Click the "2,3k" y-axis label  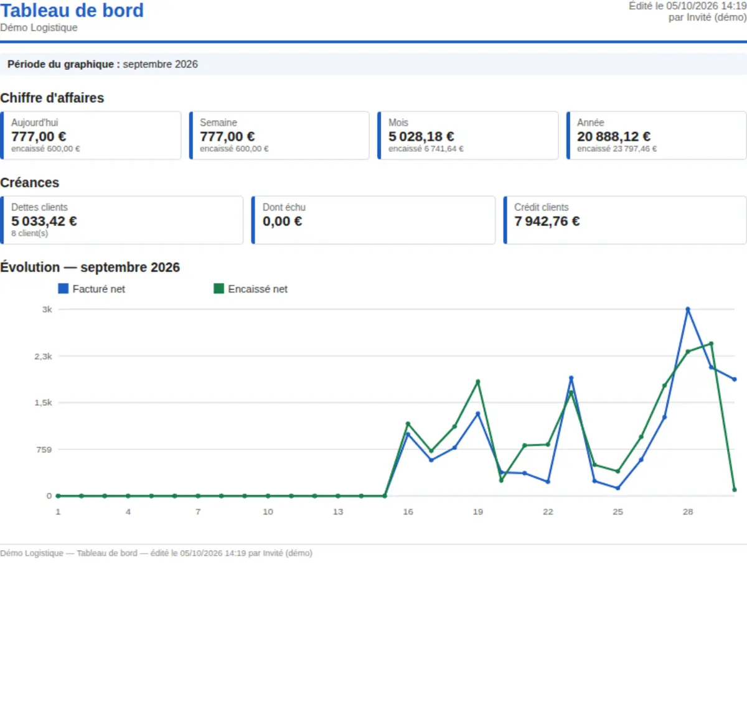tap(44, 357)
